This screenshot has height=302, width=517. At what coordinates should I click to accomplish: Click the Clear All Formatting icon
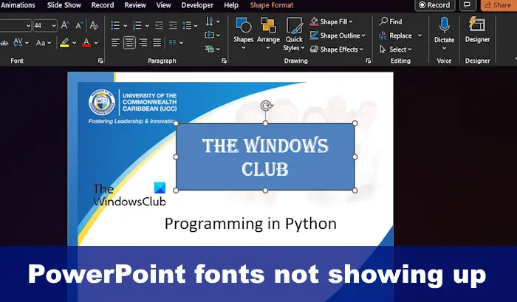click(x=94, y=25)
